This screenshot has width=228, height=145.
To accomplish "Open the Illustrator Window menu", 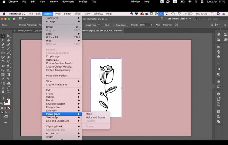I will (98, 14).
